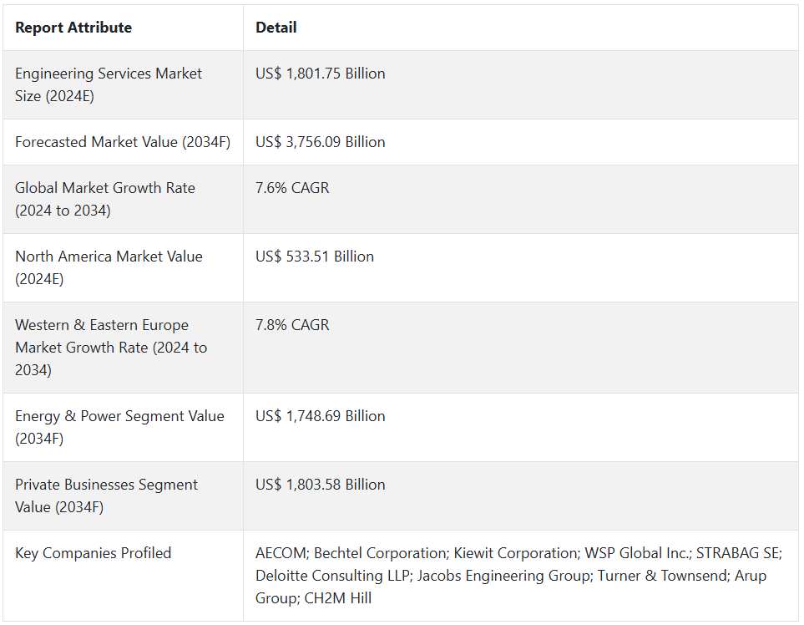The image size is (804, 625).
Task: Select the Private Businesses Segment Value cell
Action: [x=107, y=495]
